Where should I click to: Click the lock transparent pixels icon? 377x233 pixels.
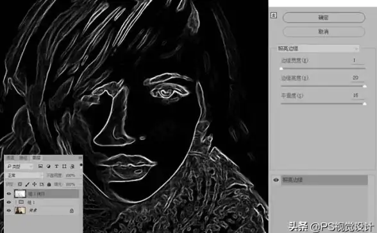click(x=20, y=184)
